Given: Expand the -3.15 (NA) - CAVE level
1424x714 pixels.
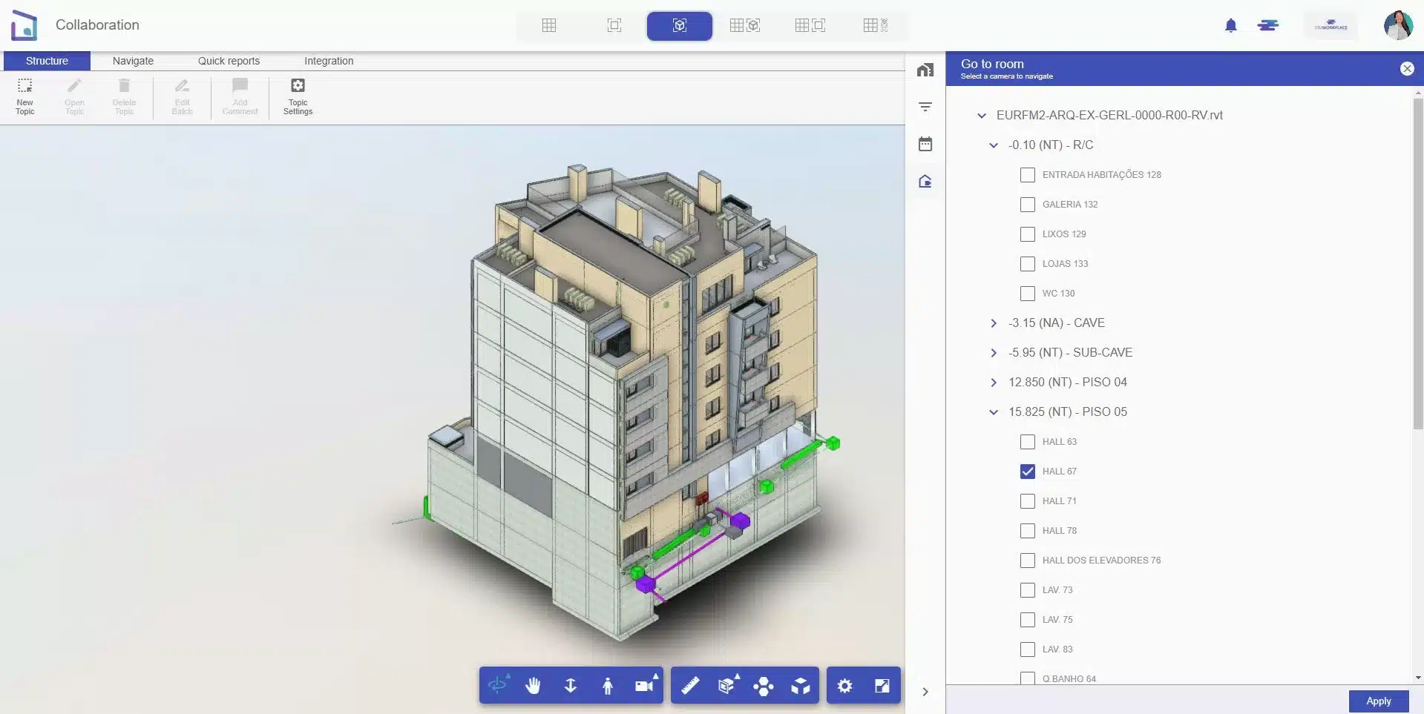Looking at the screenshot, I should pyautogui.click(x=994, y=323).
